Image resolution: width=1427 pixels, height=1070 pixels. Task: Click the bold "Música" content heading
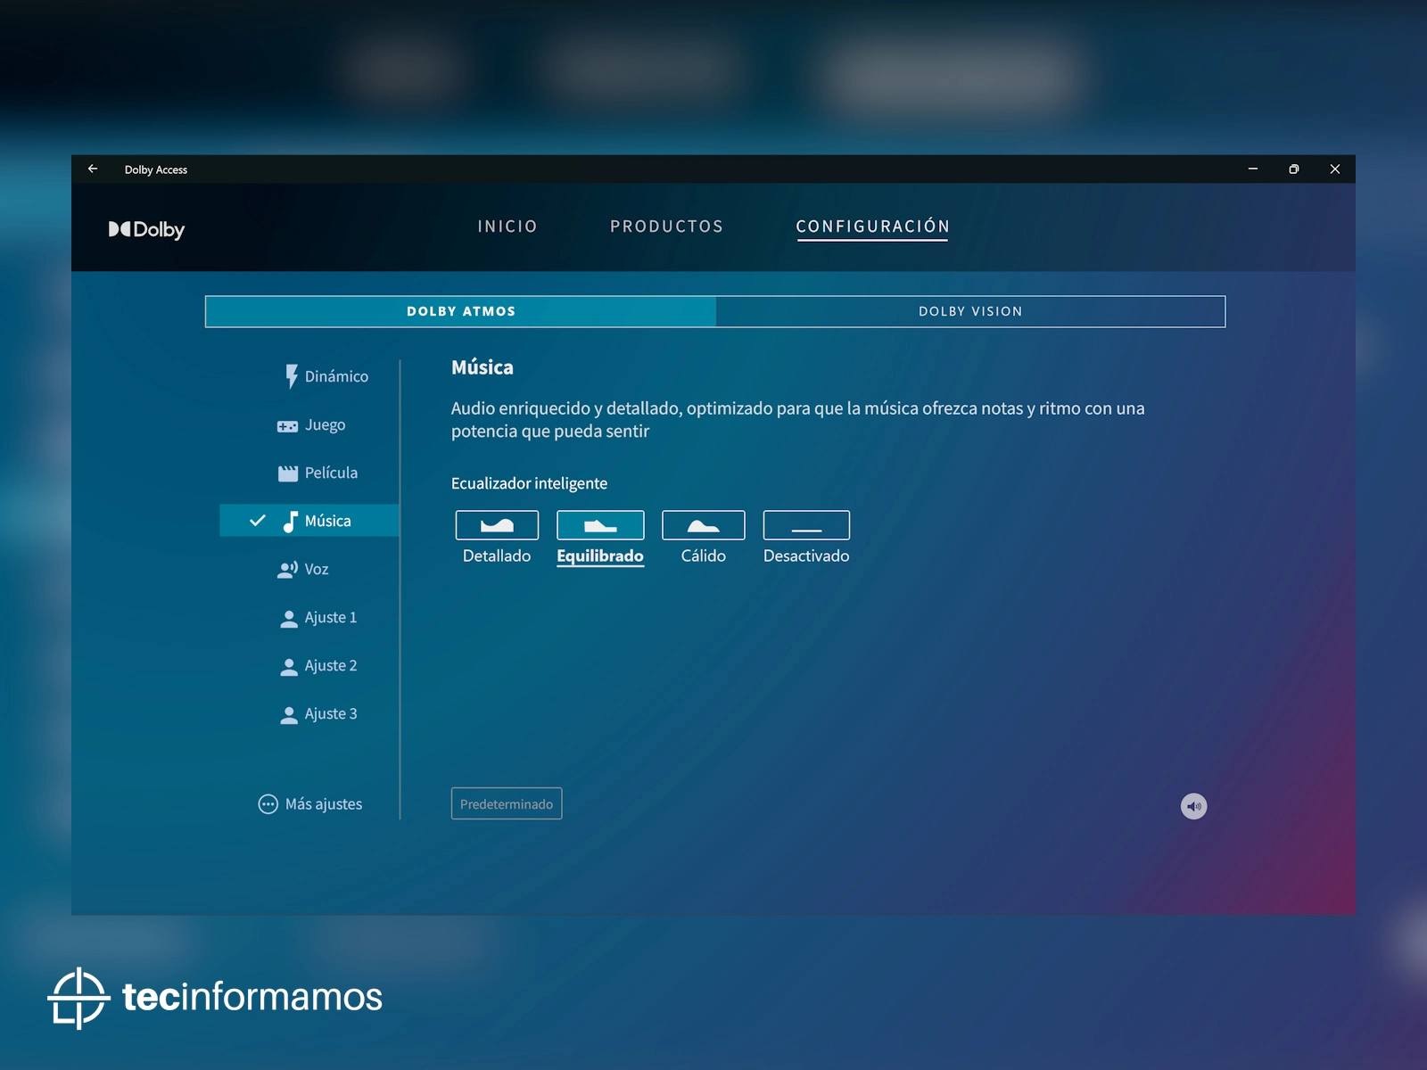click(x=483, y=367)
